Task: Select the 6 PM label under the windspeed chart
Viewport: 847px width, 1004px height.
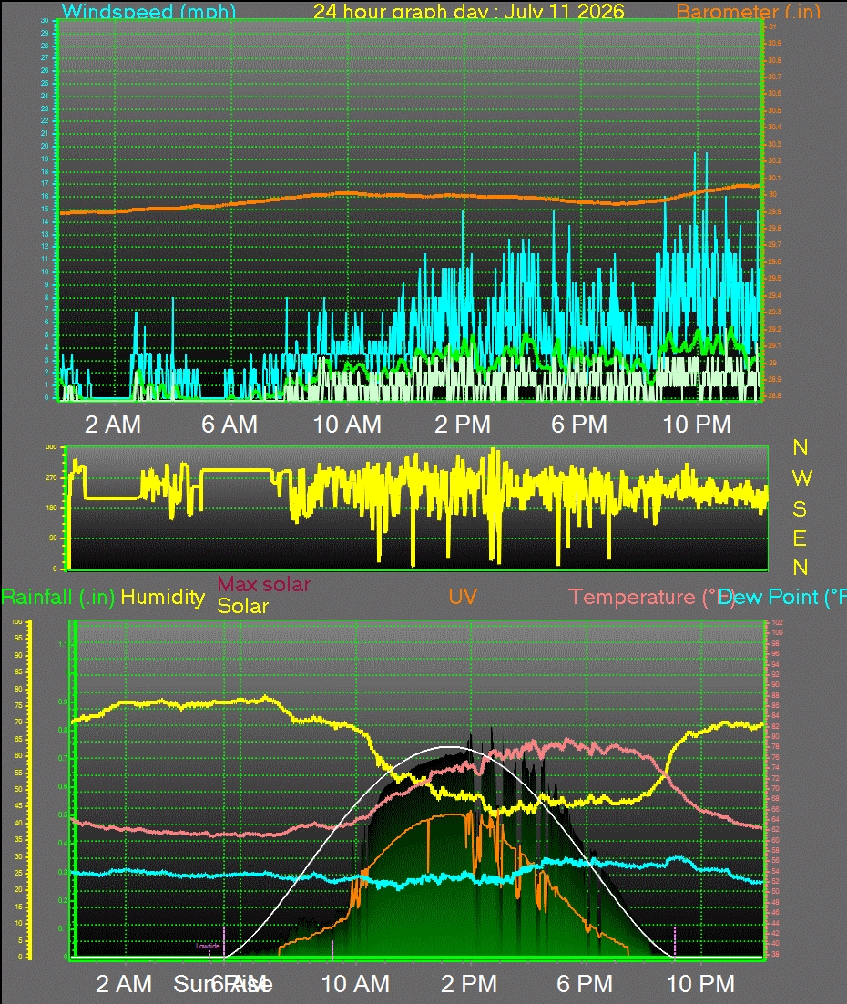Action: [x=579, y=425]
